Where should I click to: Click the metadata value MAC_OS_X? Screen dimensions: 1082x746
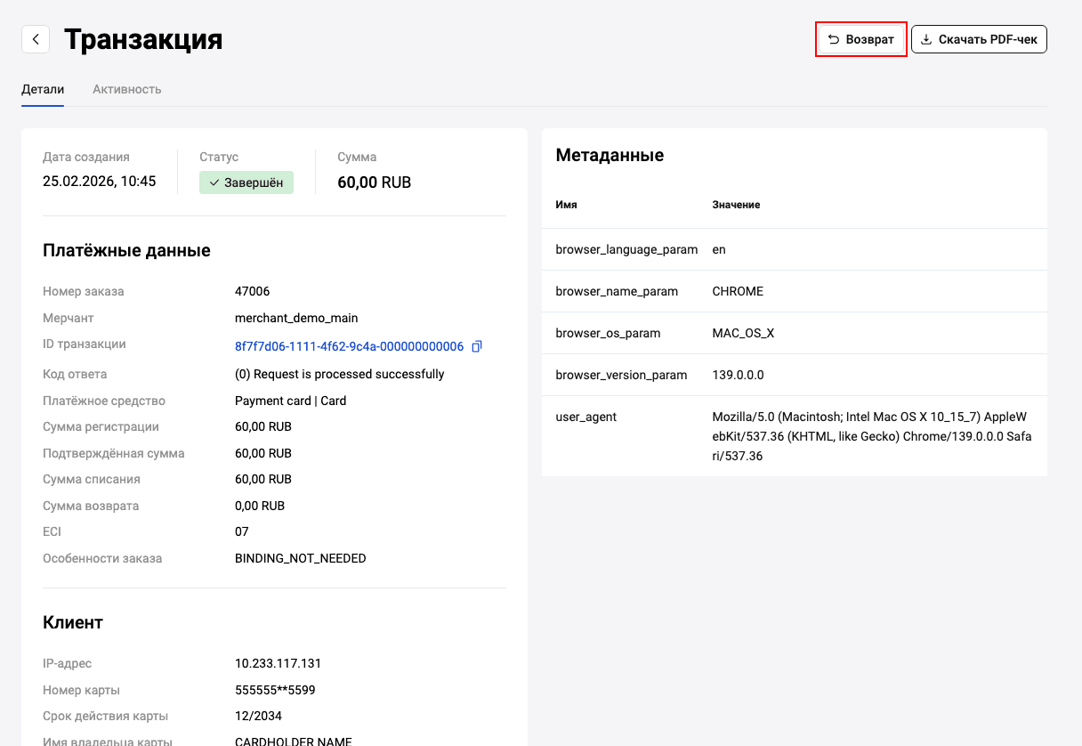point(744,333)
